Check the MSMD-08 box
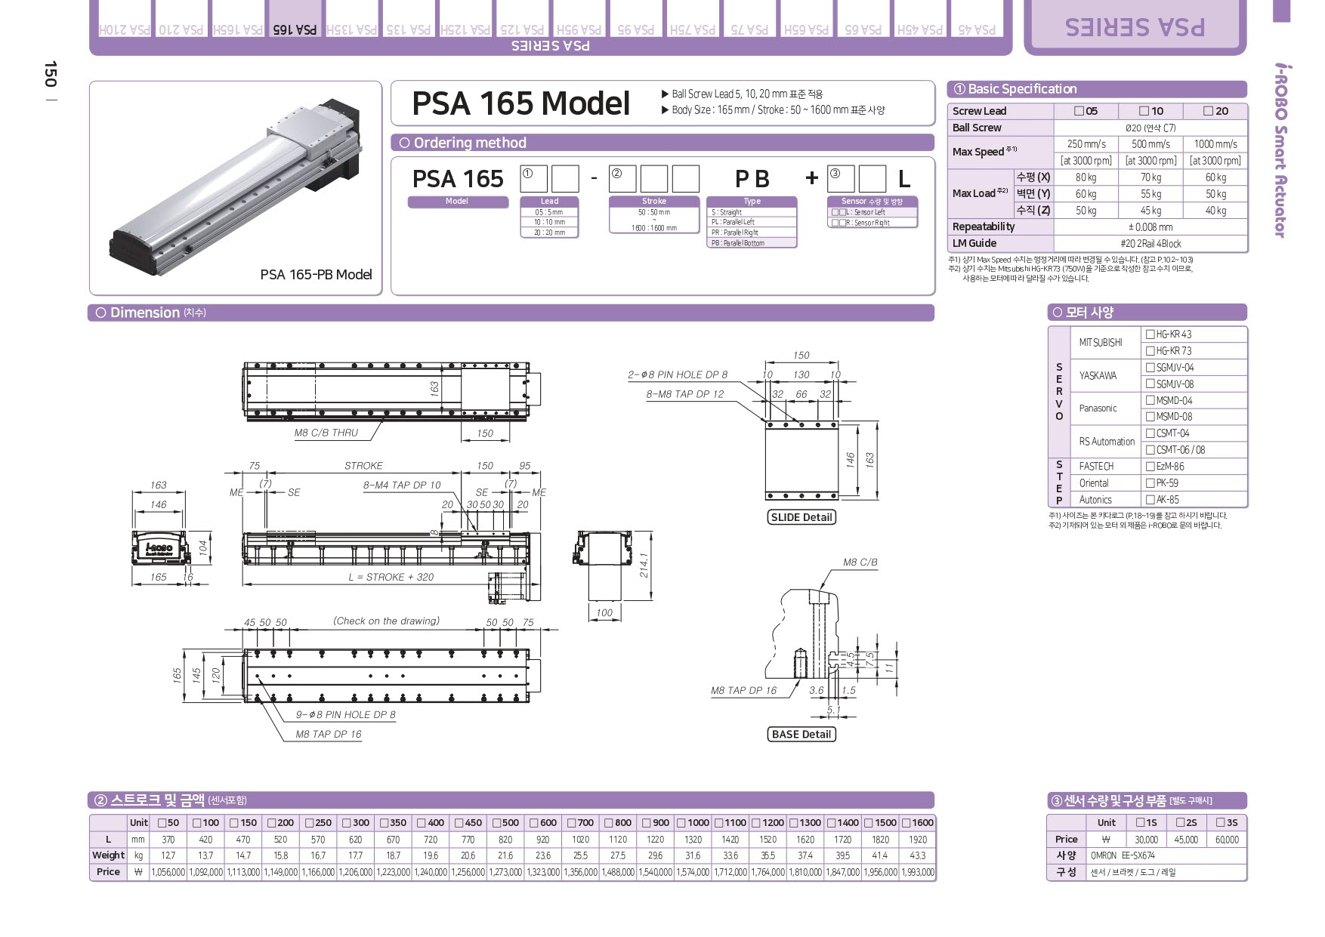Viewport: 1325px width, 937px height. [x=1150, y=416]
